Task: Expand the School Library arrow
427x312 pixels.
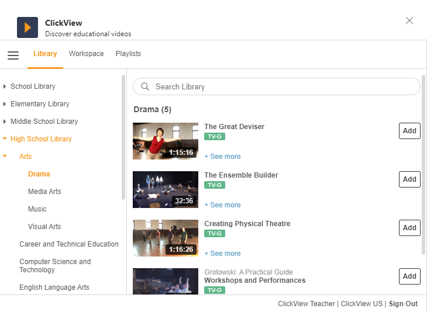Action: (x=4, y=86)
